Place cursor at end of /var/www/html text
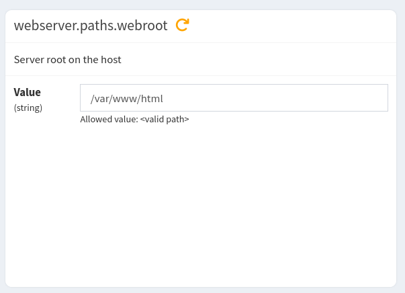 (x=164, y=99)
